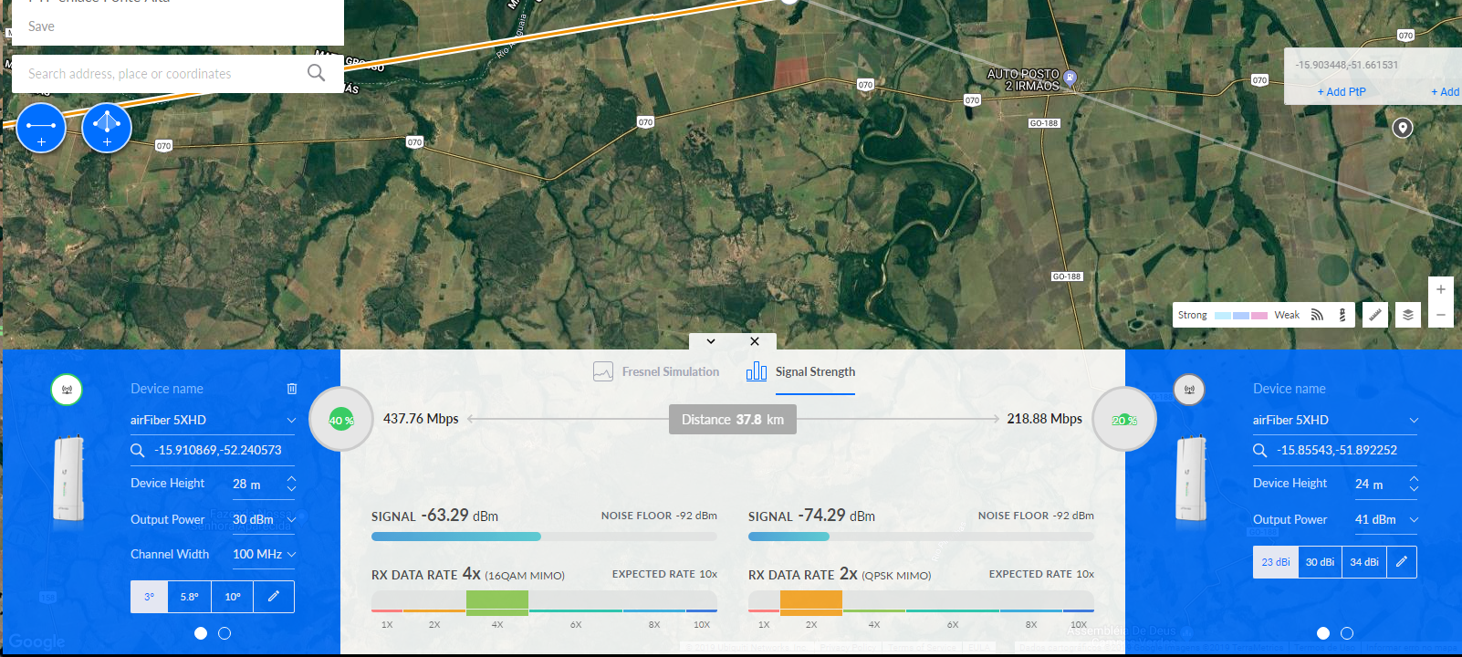The image size is (1462, 657).
Task: Click the pink Weak color swatch in the legend
Action: 1259,316
